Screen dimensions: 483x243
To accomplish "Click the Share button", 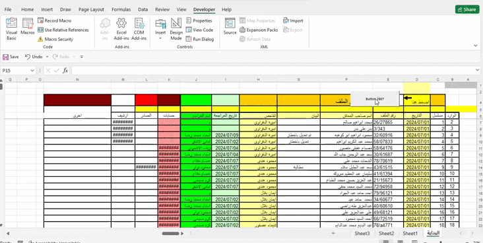I will 467,9.
